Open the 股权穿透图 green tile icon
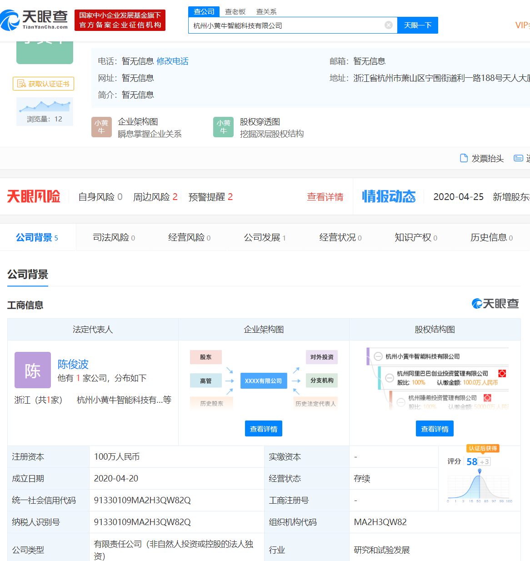 [223, 127]
